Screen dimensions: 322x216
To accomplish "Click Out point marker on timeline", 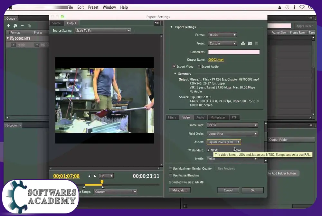I will pyautogui.click(x=103, y=187).
